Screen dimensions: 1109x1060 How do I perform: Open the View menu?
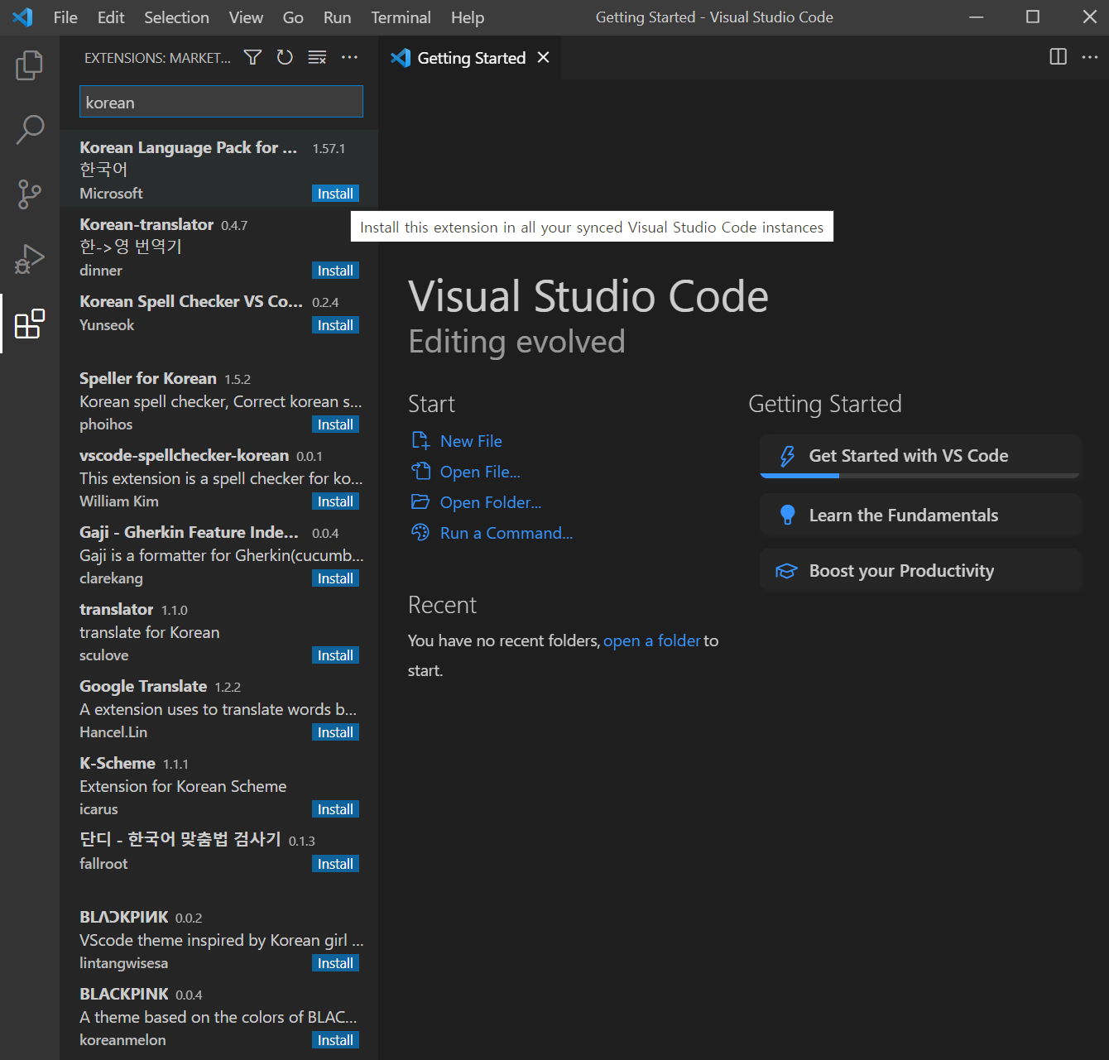pyautogui.click(x=246, y=17)
